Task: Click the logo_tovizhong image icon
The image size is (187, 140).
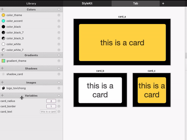Action: pyautogui.click(x=3, y=88)
